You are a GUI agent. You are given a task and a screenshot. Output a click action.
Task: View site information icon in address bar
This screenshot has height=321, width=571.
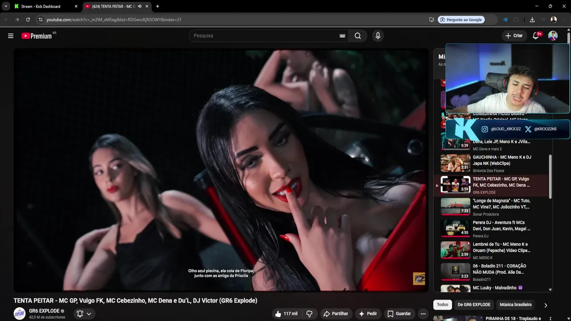click(x=41, y=20)
